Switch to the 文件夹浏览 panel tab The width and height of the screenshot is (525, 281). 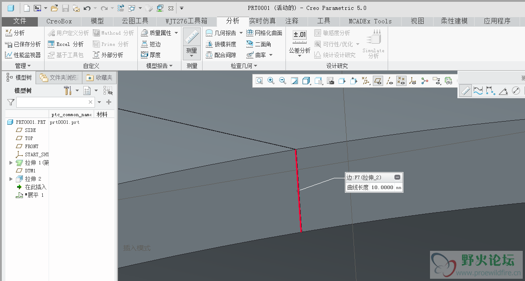tap(59, 78)
